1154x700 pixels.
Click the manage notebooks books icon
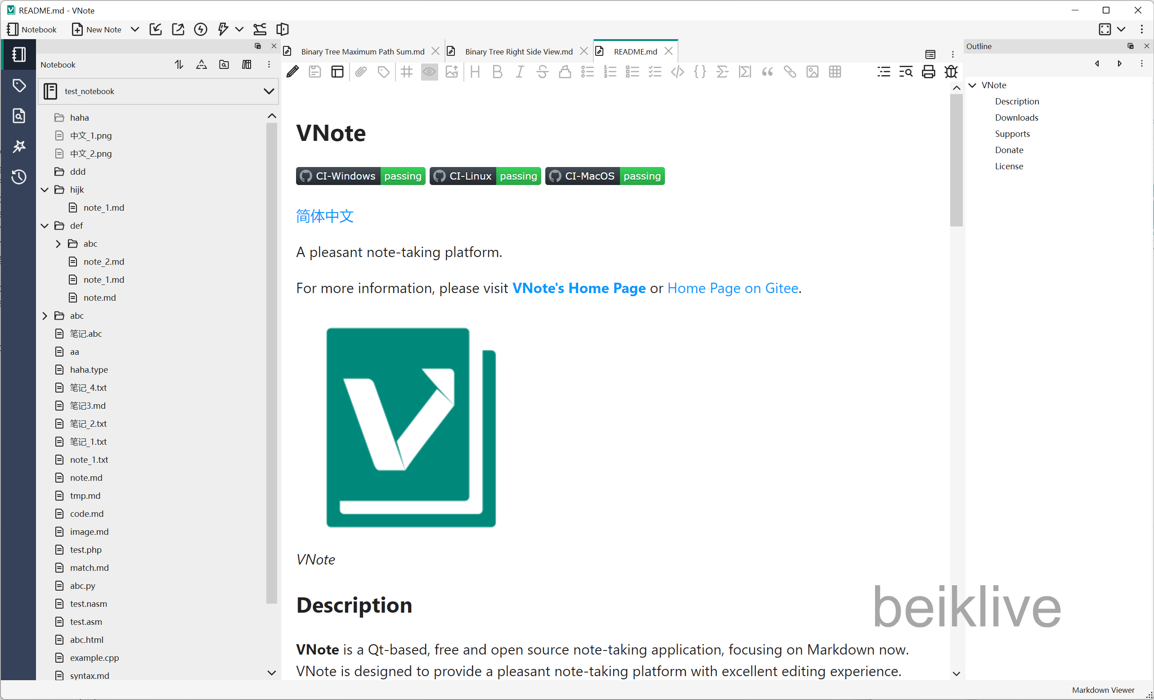point(247,65)
